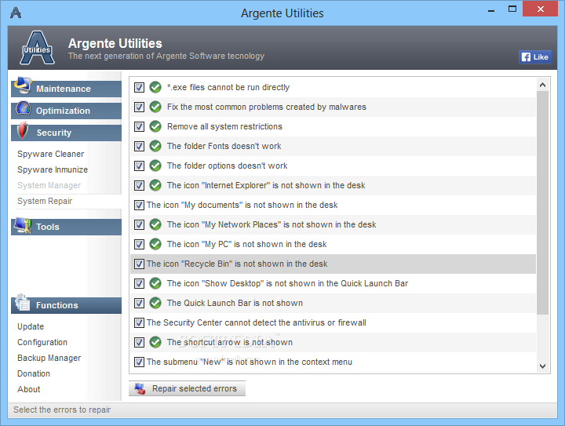
Task: Open Spyware Cleaner
Action: 50,154
